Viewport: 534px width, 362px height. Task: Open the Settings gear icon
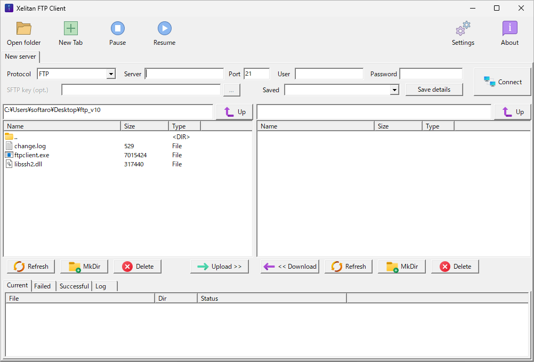coord(463,29)
